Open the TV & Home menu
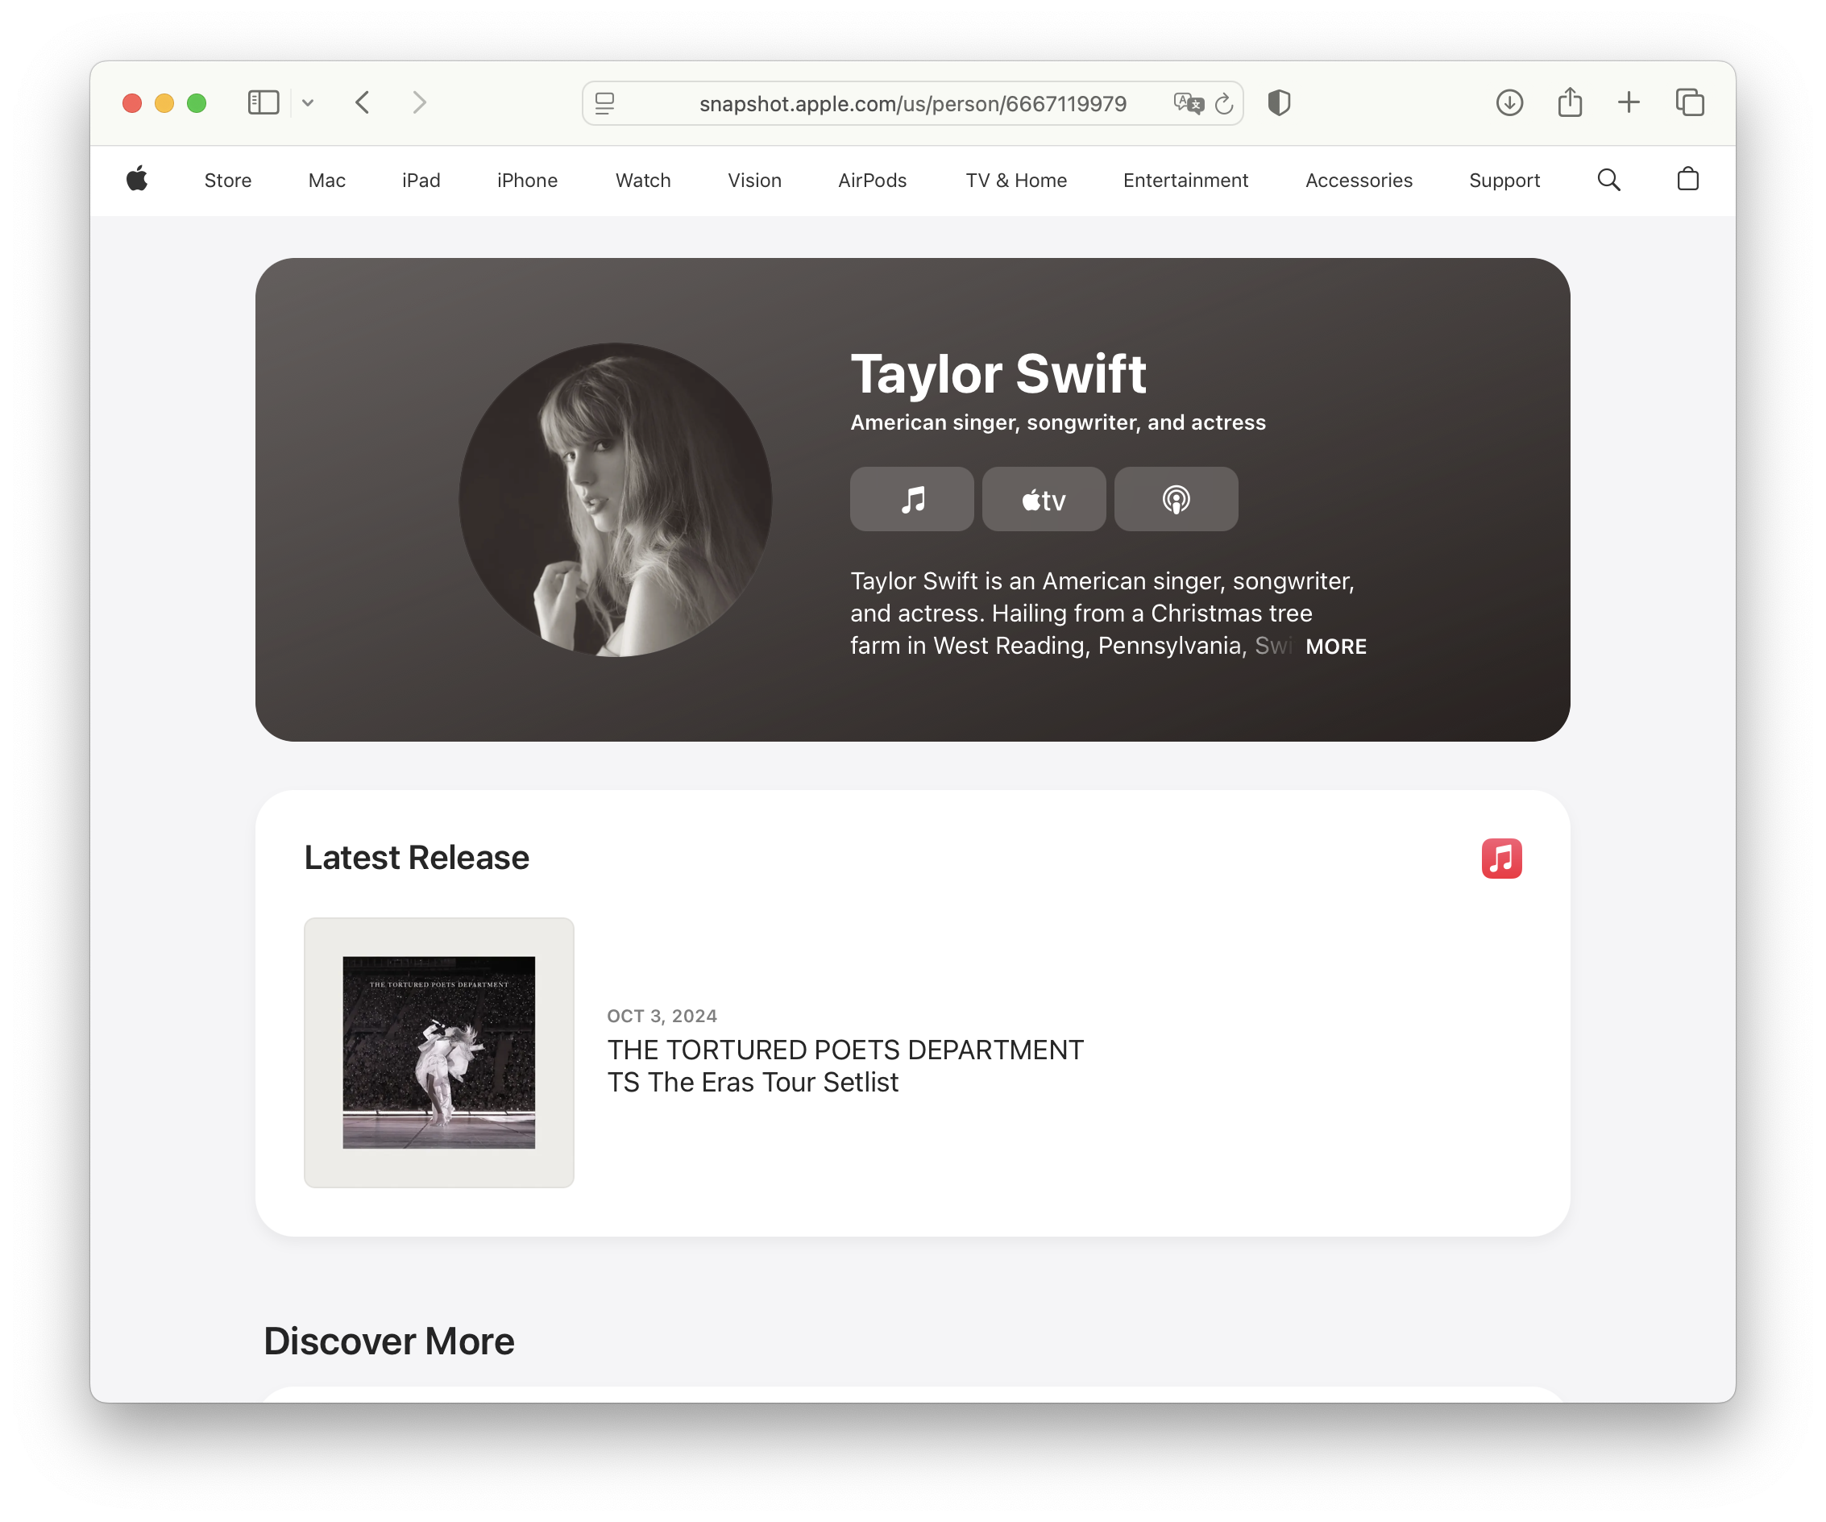This screenshot has width=1826, height=1522. (1015, 180)
